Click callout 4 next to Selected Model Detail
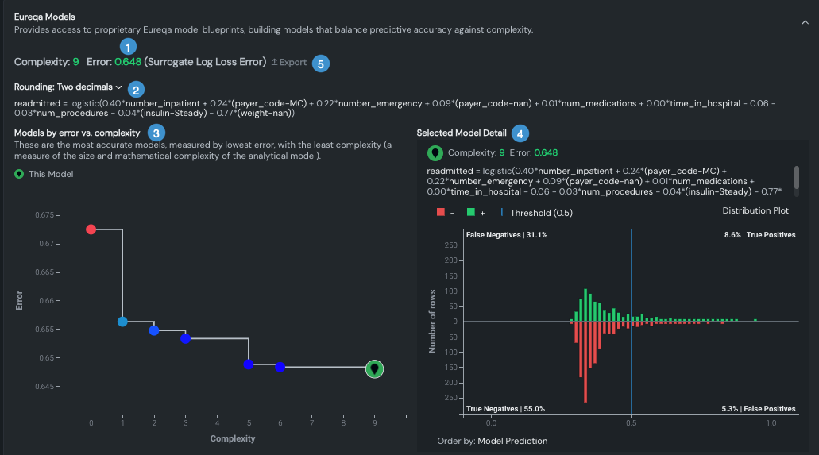 (x=520, y=133)
